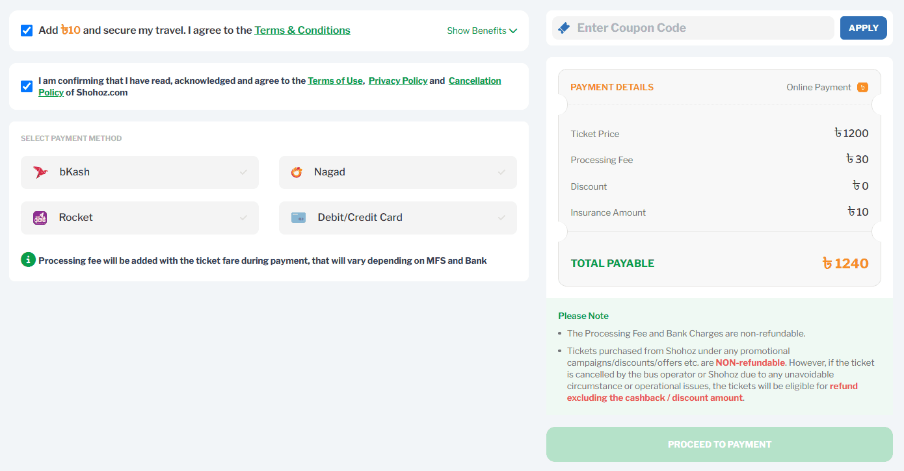
Task: Uncheck the travel insurance checkbox
Action: [27, 31]
